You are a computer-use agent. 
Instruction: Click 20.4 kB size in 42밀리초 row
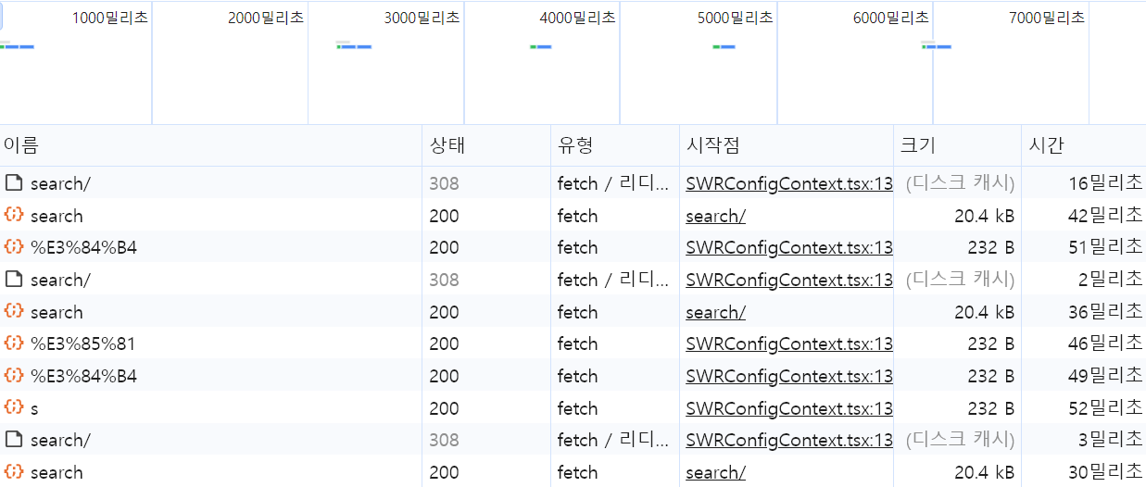coord(984,216)
